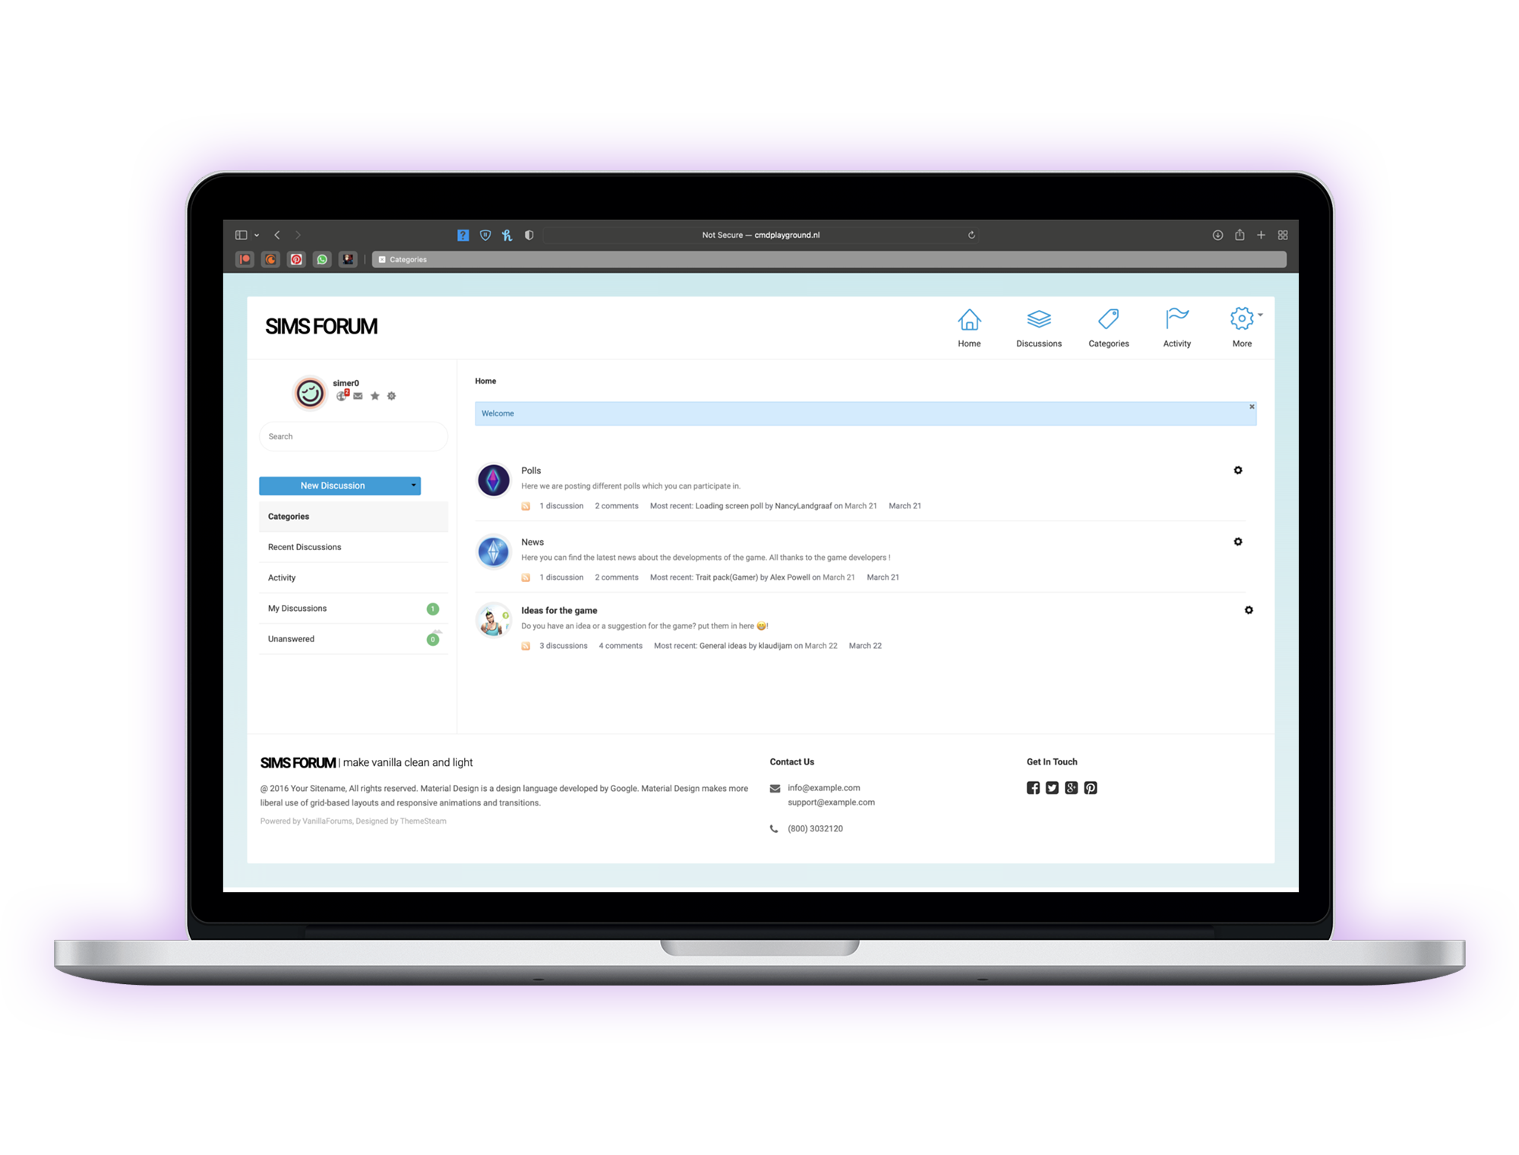
Task: Toggle the Activity sidebar item
Action: click(x=281, y=577)
